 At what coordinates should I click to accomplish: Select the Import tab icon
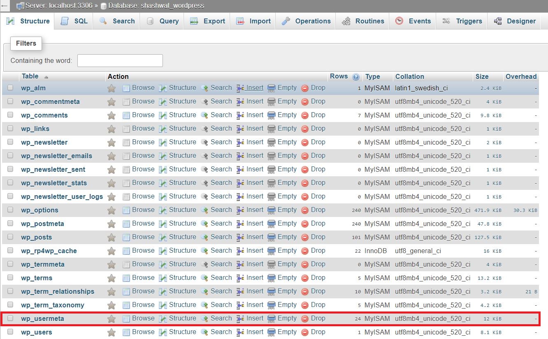pos(239,21)
